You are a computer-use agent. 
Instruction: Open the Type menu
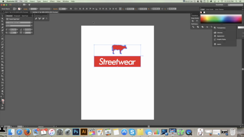coord(39,1)
